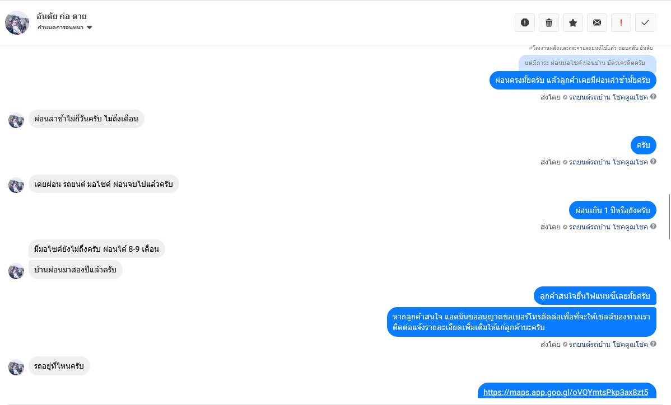Toggle the checkmark to mark conversation done
Screen dimensions: 671x405
click(x=645, y=22)
